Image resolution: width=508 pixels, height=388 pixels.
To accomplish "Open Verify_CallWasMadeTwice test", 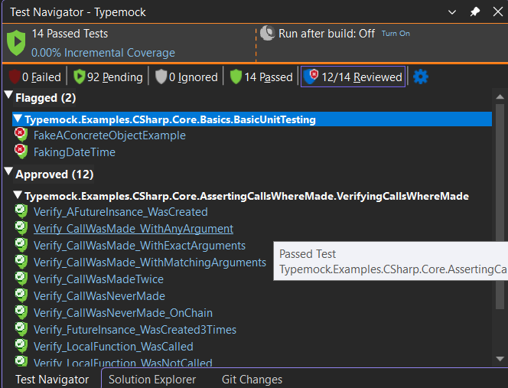I will click(99, 279).
